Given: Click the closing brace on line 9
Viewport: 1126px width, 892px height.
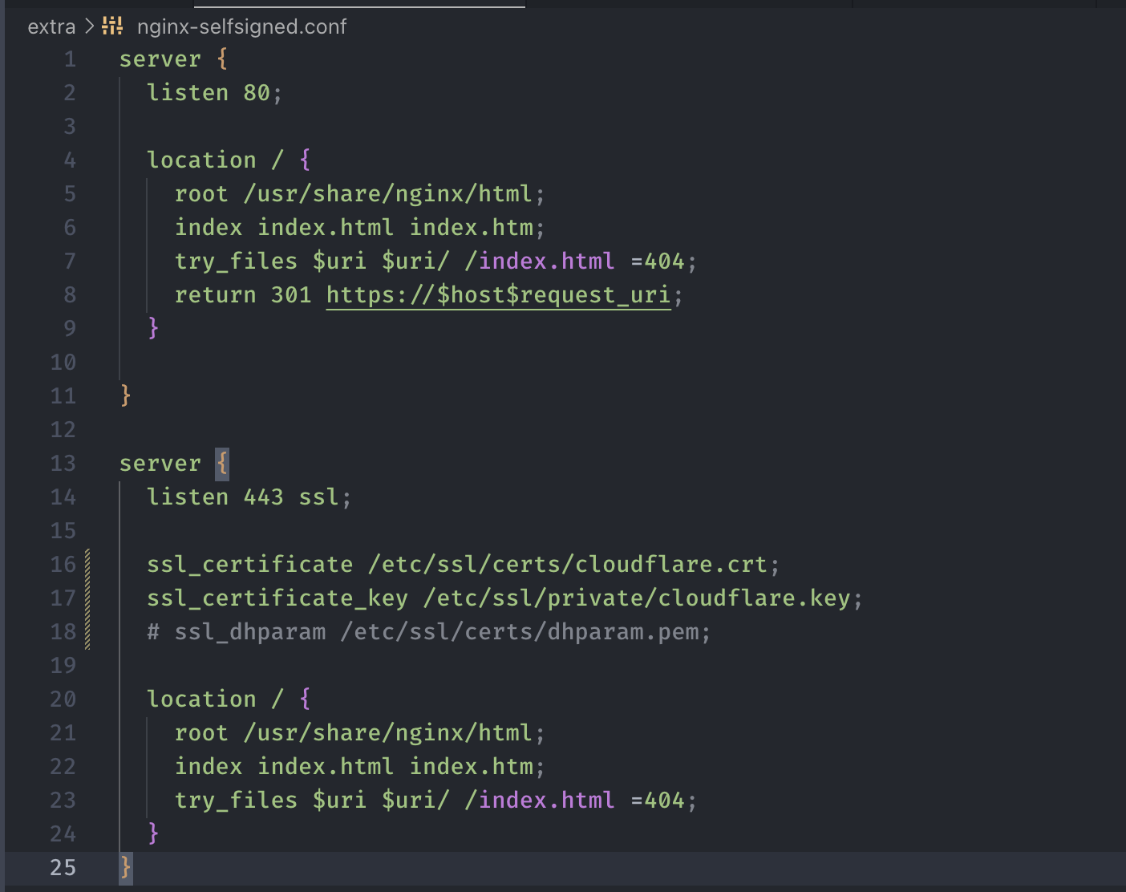Looking at the screenshot, I should tap(153, 329).
